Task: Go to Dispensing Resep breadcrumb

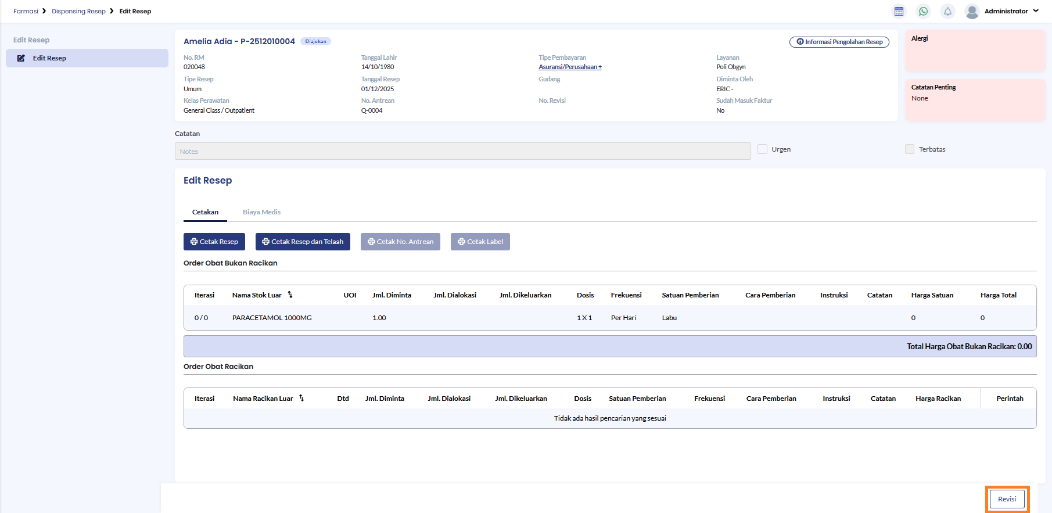Action: click(78, 11)
